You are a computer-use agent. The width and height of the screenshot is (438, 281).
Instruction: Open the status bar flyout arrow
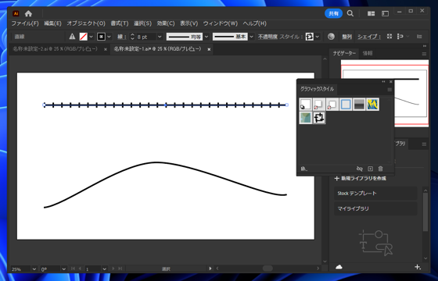tap(210, 269)
